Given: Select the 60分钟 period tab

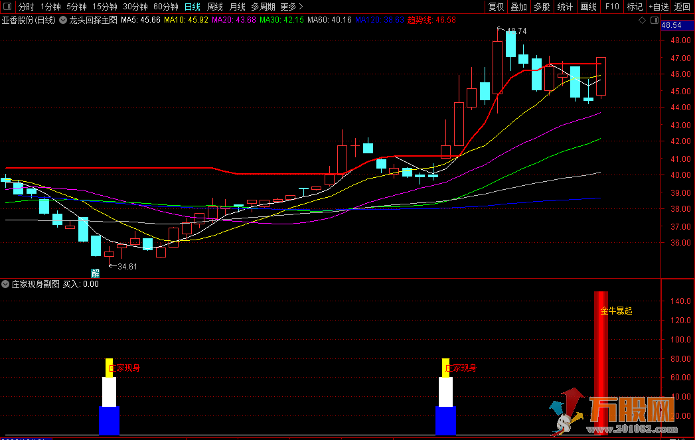Looking at the screenshot, I should (165, 7).
